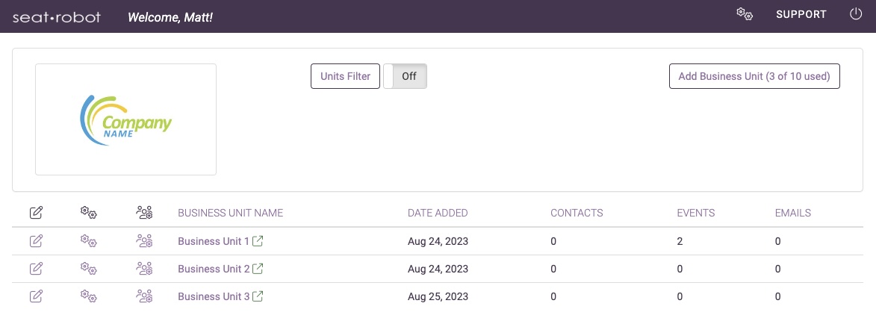The height and width of the screenshot is (324, 876).
Task: Click events count 2 for Business Unit 1
Action: pos(680,241)
